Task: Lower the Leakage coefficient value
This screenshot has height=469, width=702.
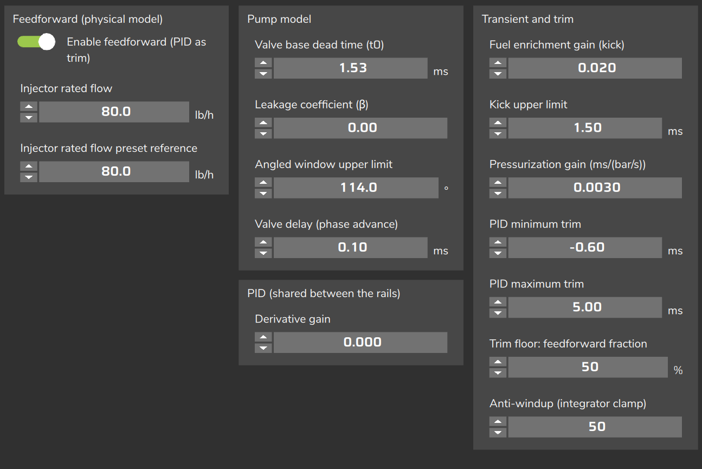Action: pyautogui.click(x=263, y=133)
